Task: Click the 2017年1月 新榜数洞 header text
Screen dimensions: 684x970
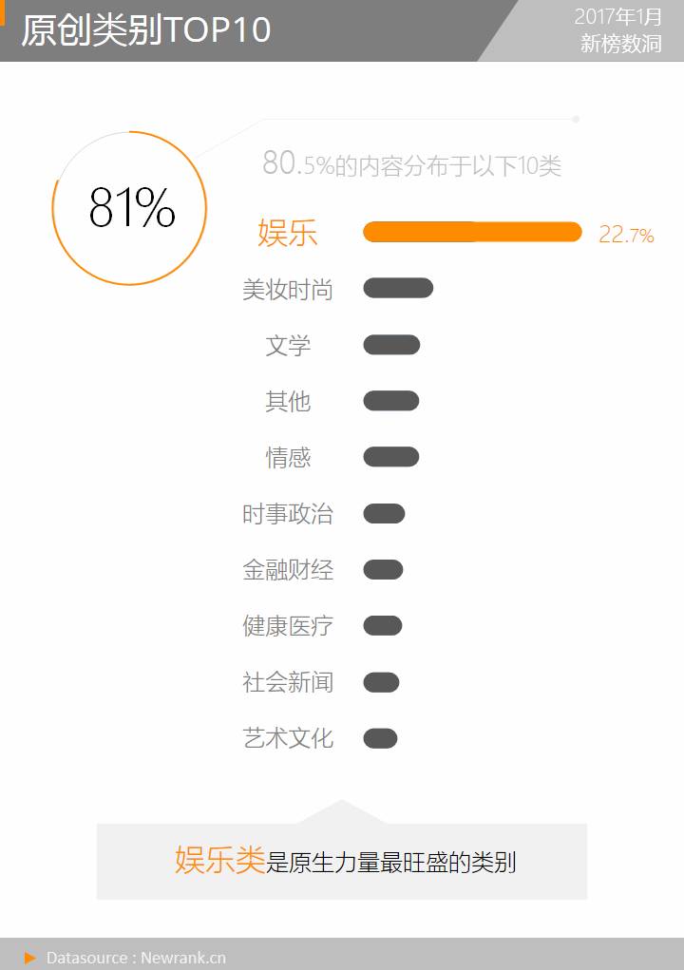Action: click(618, 29)
